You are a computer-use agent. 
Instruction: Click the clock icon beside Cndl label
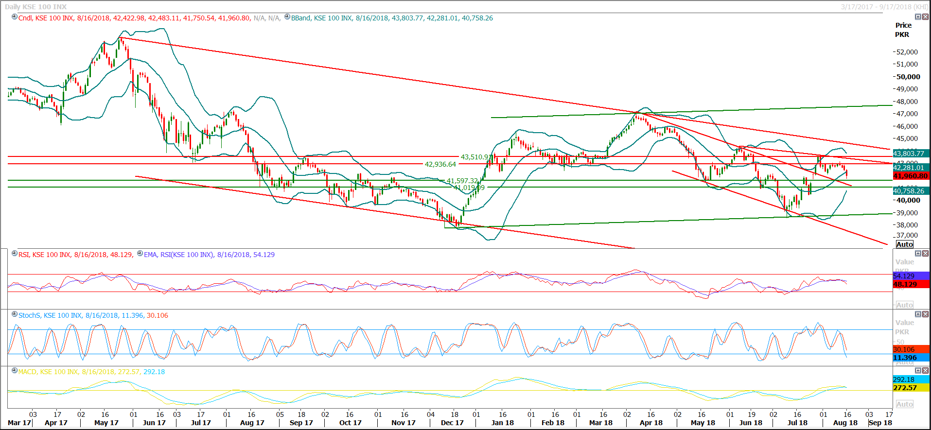pos(15,17)
